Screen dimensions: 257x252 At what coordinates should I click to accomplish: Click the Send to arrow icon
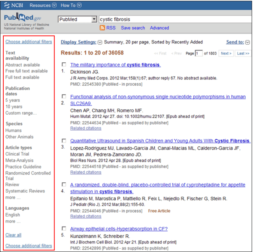click(x=248, y=42)
